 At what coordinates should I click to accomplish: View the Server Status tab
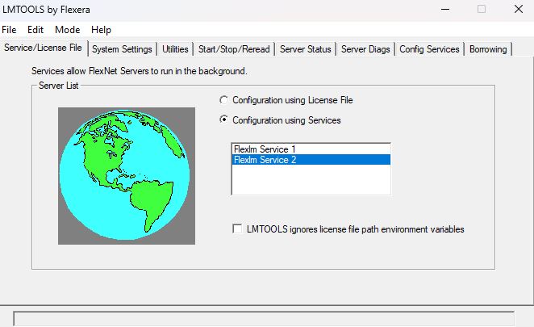pyautogui.click(x=305, y=49)
